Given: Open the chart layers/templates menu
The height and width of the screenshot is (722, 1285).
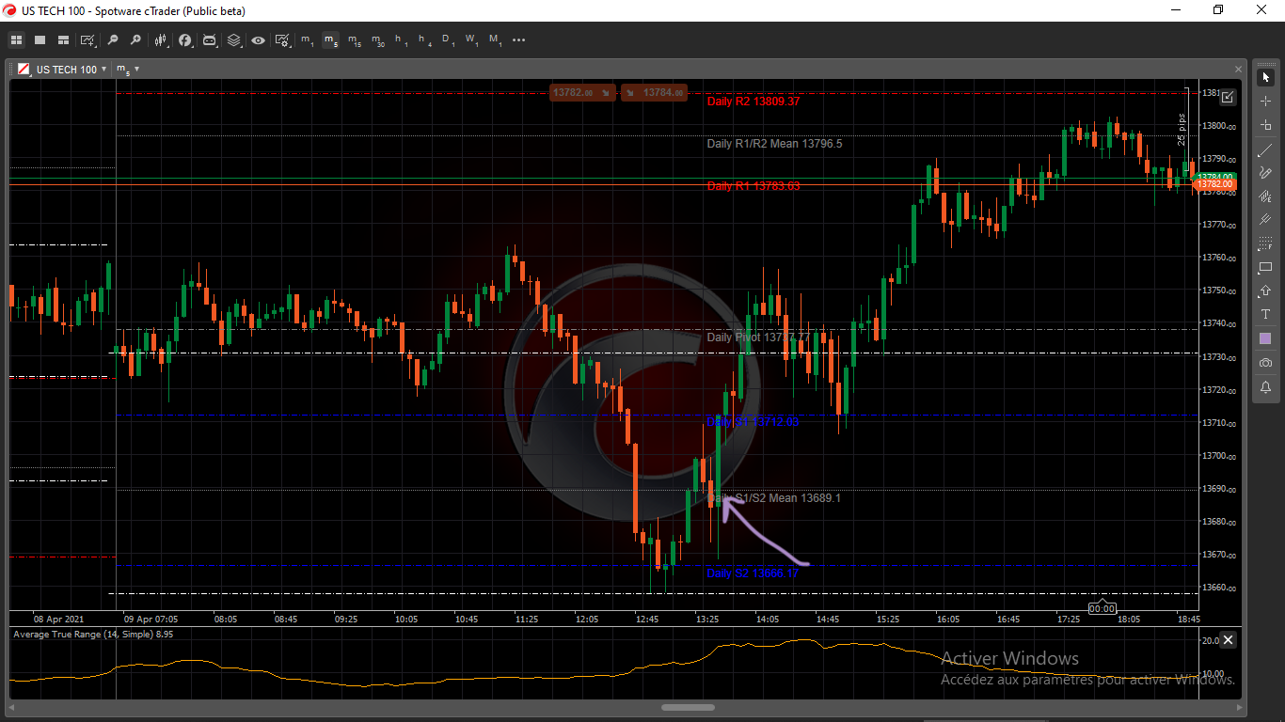Looking at the screenshot, I should point(234,40).
